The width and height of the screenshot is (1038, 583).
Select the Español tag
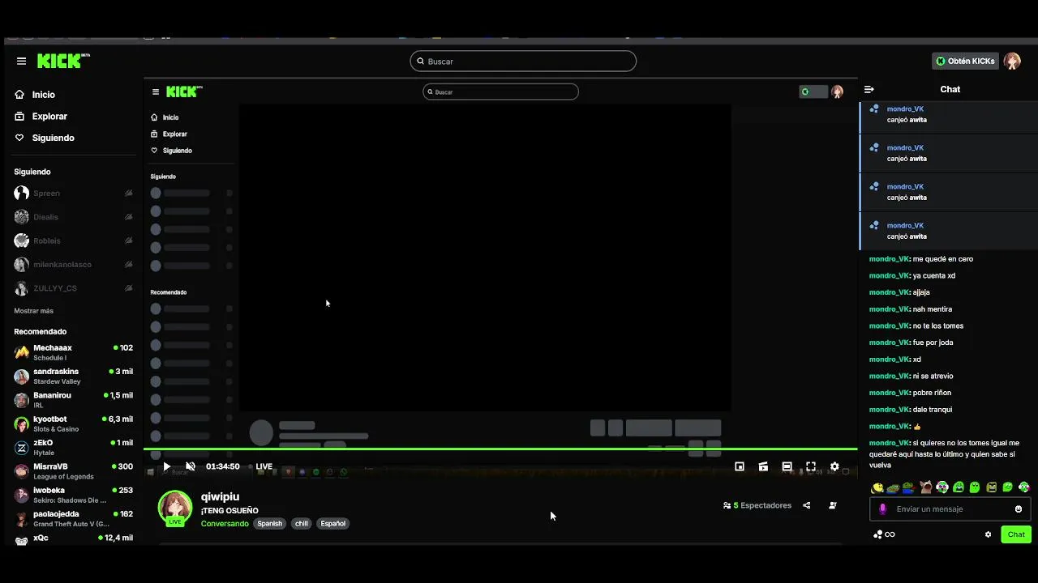click(332, 524)
